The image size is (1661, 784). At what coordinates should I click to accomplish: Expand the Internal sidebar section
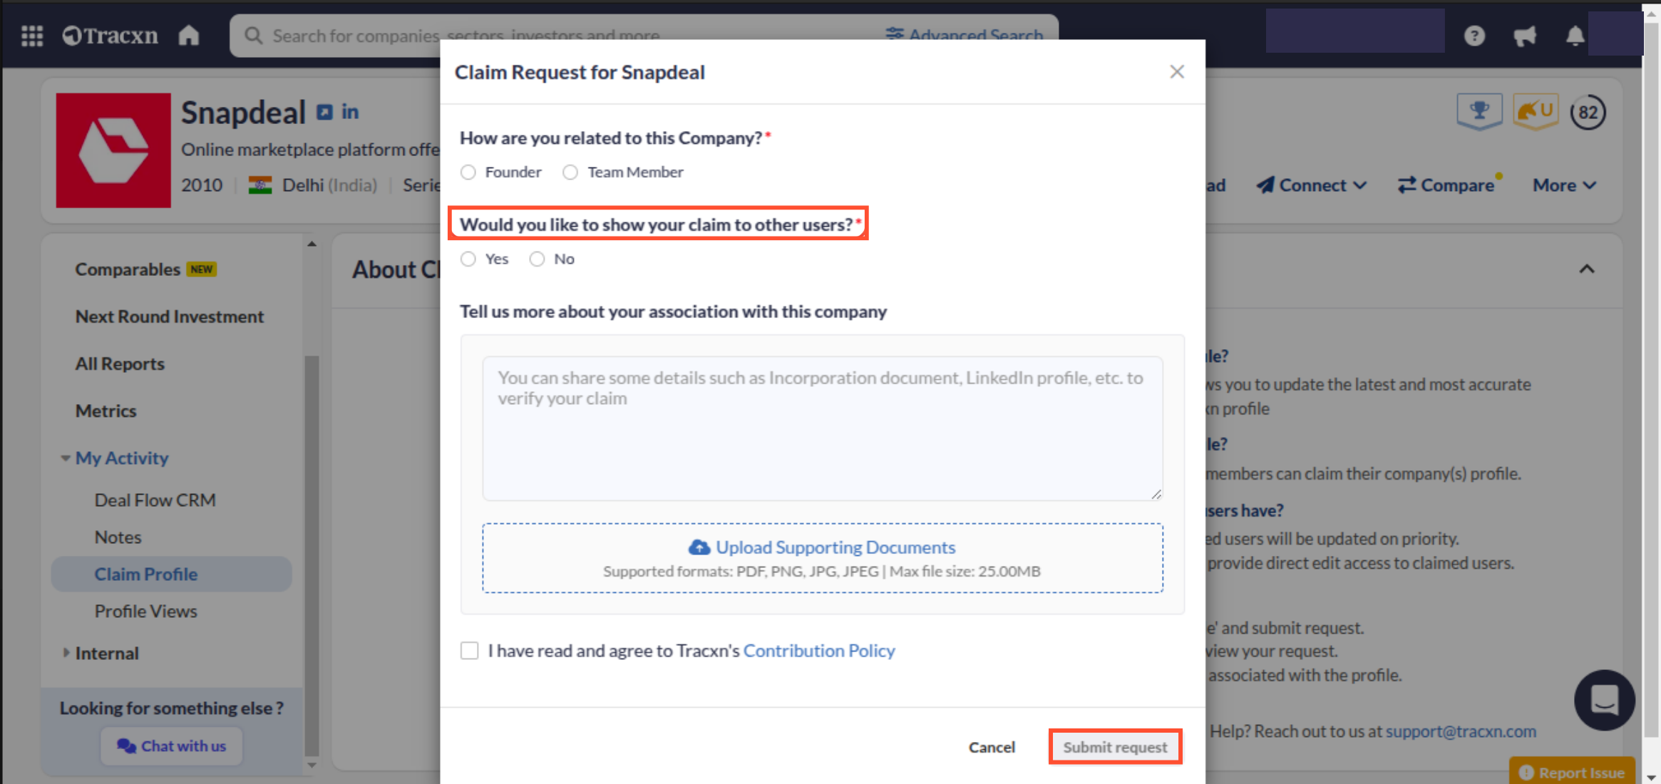[x=66, y=653]
